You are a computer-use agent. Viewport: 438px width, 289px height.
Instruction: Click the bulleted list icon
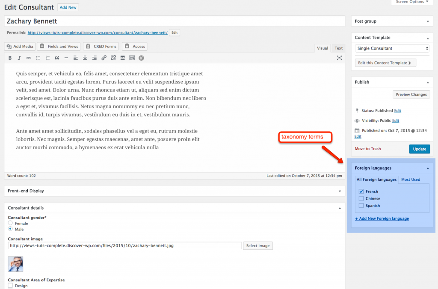pyautogui.click(x=38, y=58)
